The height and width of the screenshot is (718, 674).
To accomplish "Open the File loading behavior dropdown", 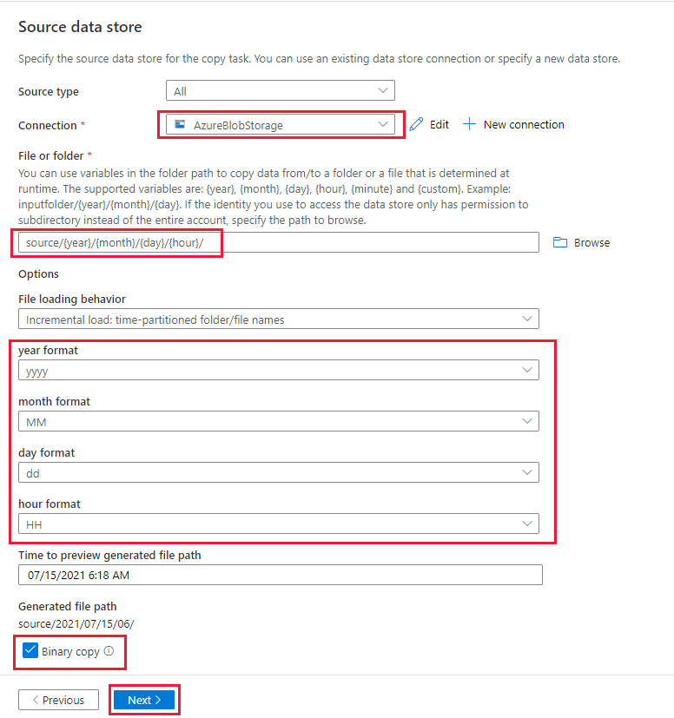I will pos(278,318).
